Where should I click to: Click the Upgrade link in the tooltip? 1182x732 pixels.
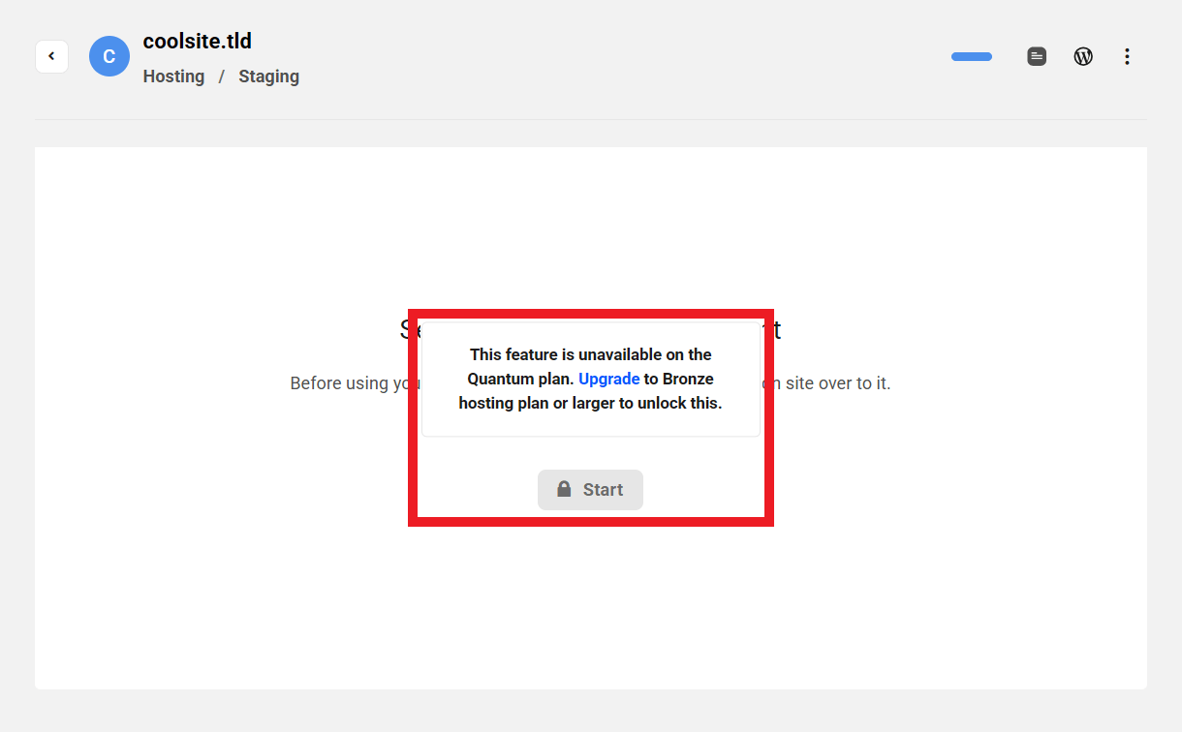(x=608, y=379)
